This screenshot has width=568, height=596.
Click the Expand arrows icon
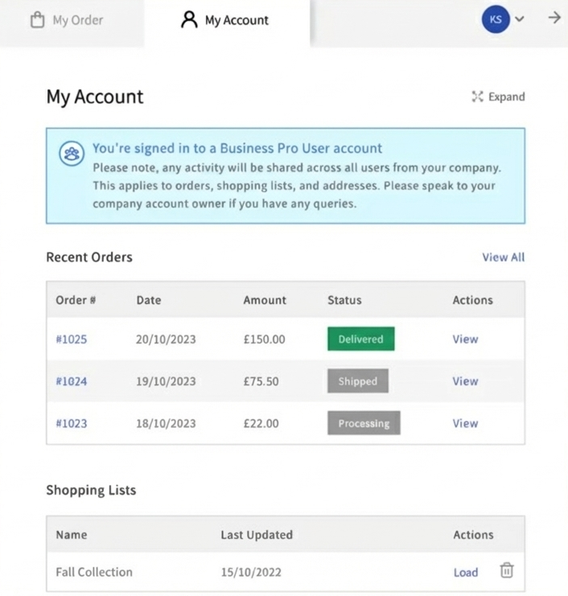click(477, 97)
